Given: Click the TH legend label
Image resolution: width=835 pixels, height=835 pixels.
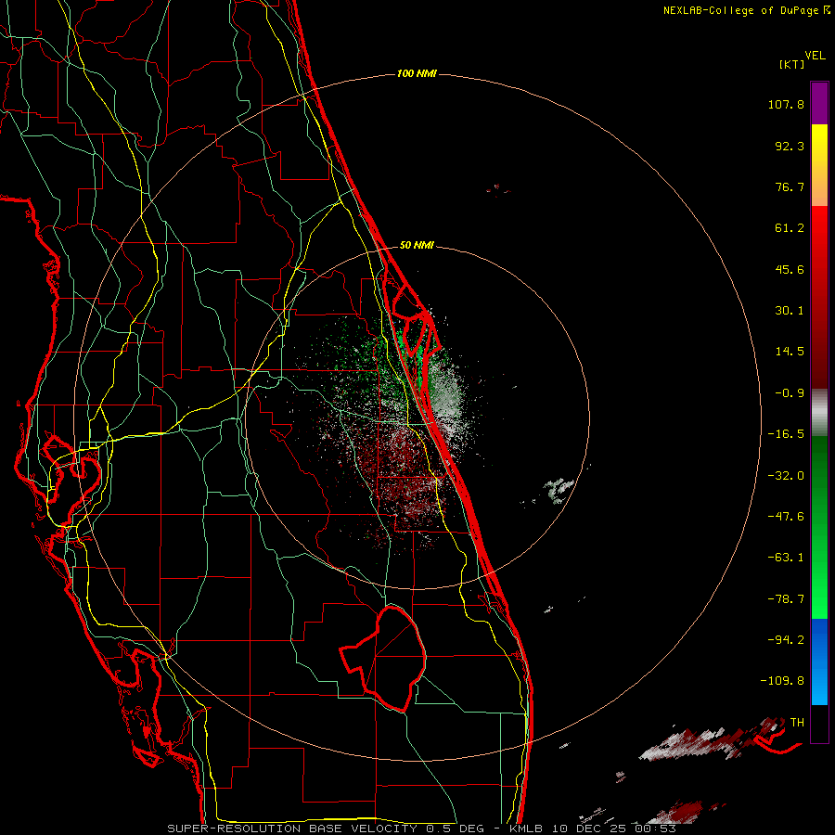Looking at the screenshot, I should (797, 723).
